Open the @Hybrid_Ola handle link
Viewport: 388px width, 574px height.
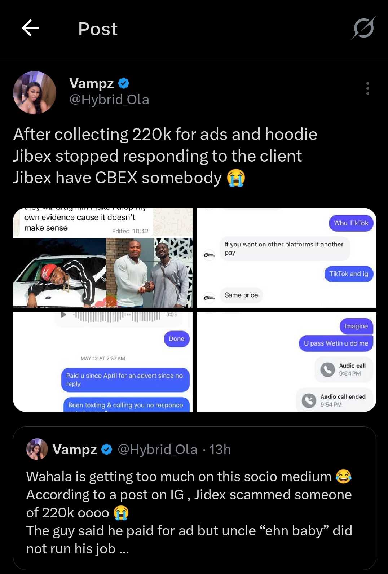(109, 100)
